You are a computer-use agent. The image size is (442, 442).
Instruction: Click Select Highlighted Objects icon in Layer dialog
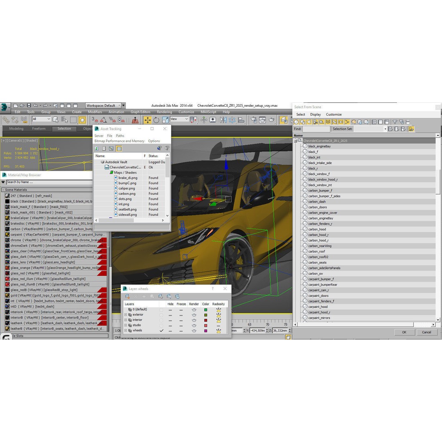[161, 297]
